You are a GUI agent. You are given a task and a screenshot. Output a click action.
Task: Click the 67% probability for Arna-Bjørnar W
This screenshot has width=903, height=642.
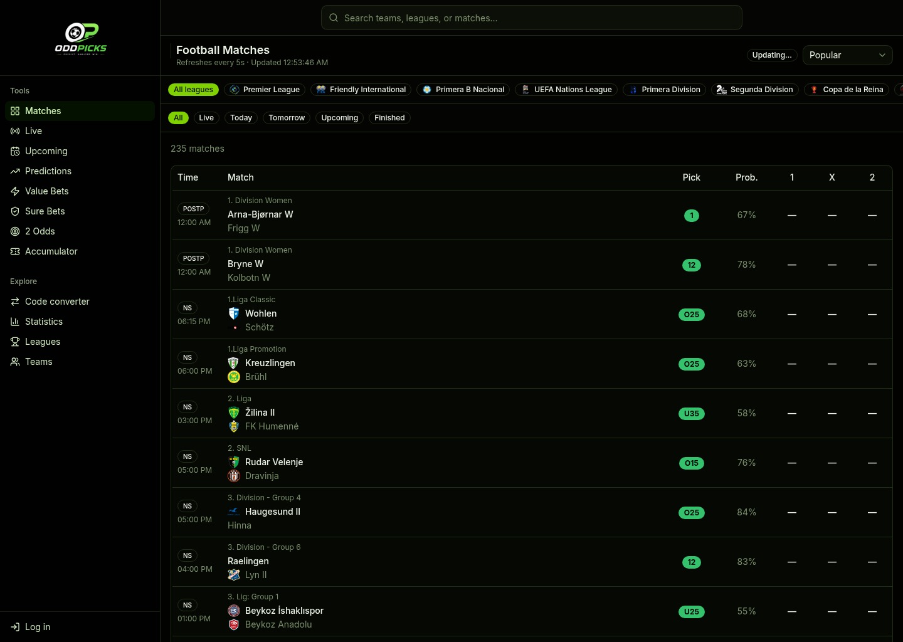click(746, 215)
